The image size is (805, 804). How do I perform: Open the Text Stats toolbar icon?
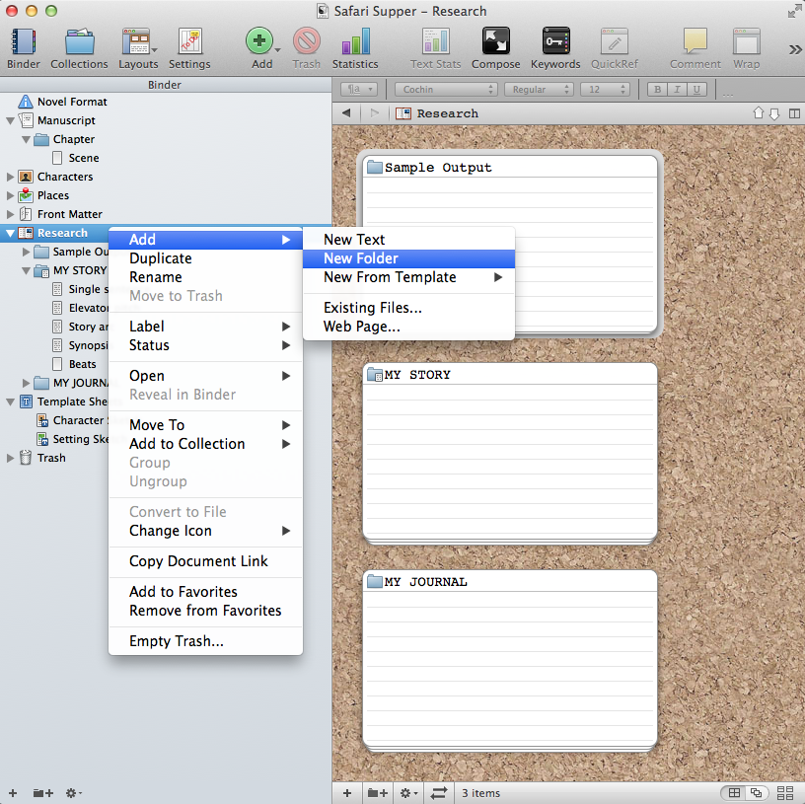click(435, 42)
